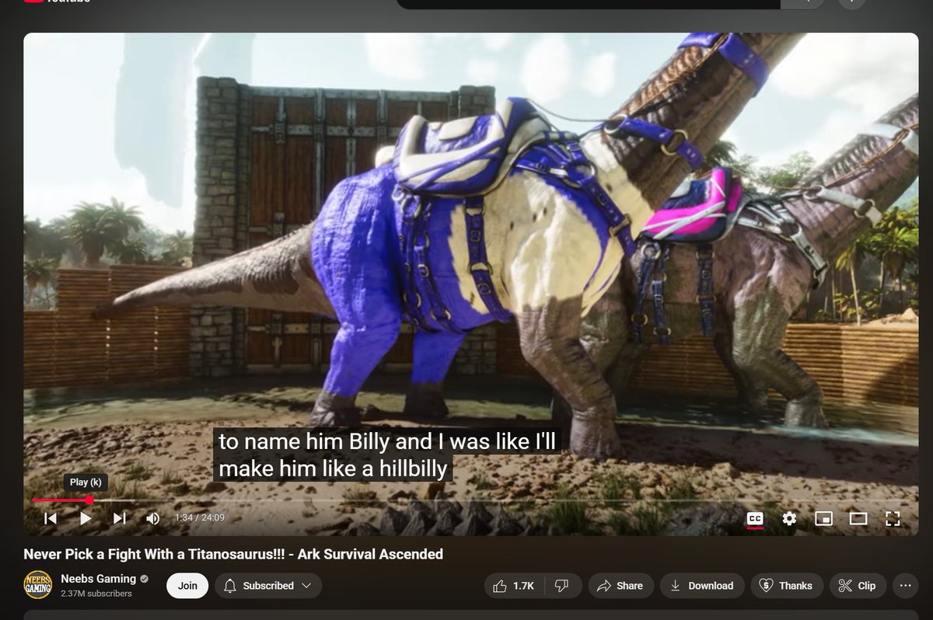Dislike the video with the thumbs down
933x620 pixels.
pyautogui.click(x=560, y=586)
